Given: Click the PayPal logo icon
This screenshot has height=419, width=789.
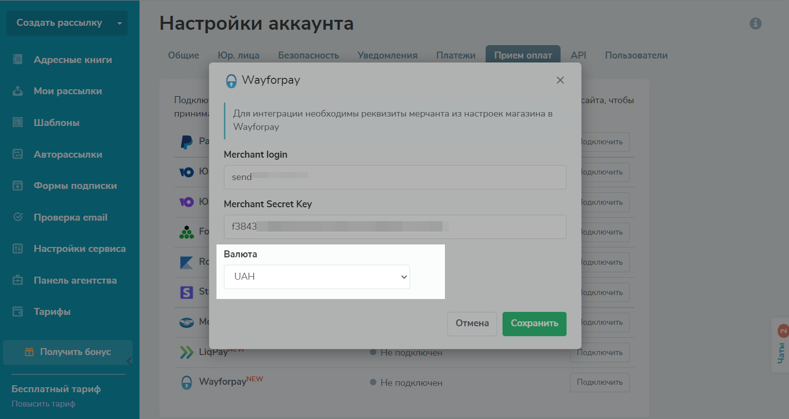Looking at the screenshot, I should [x=187, y=142].
